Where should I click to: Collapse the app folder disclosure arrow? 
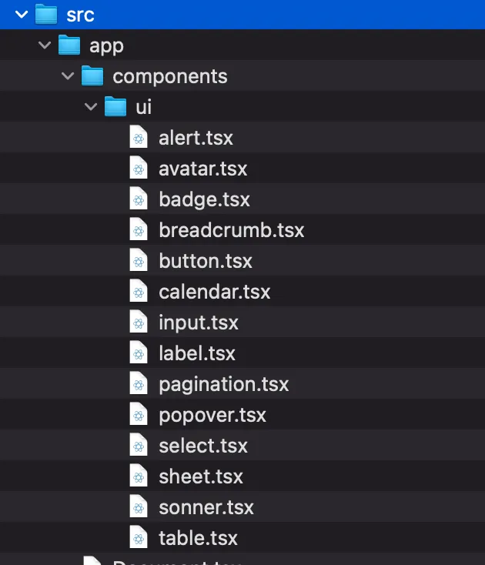click(x=45, y=46)
